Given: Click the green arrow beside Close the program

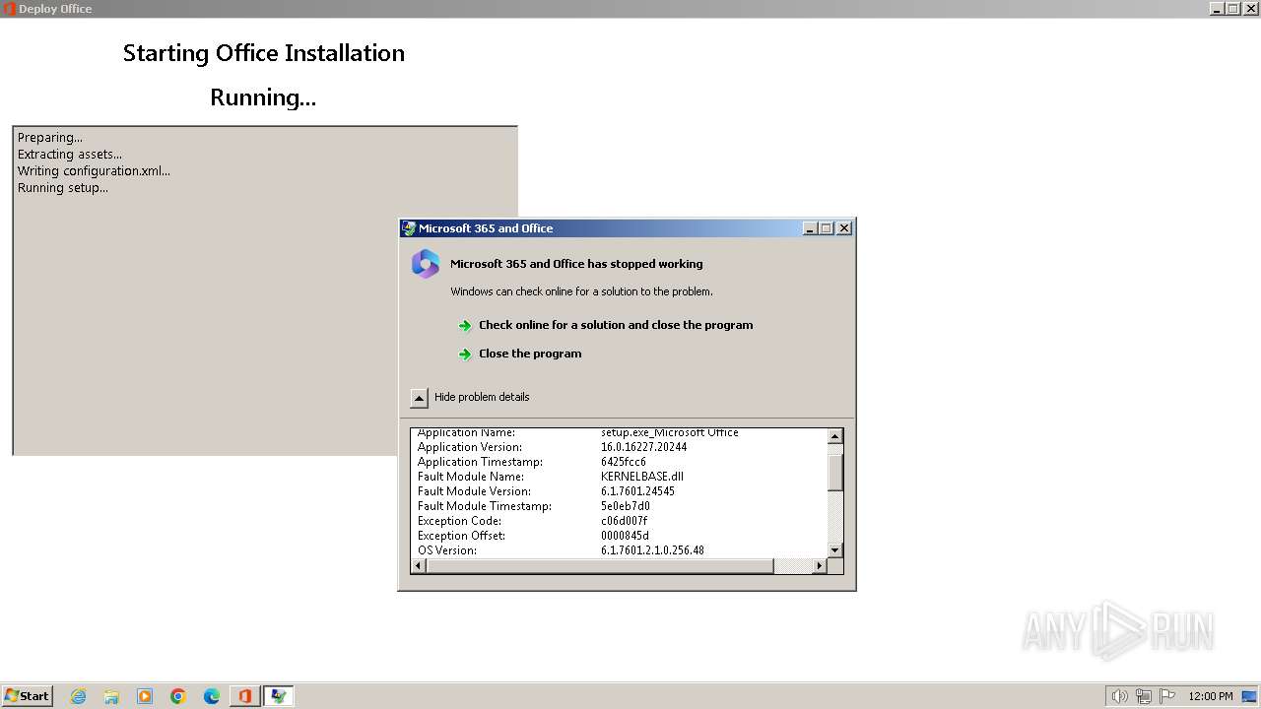Looking at the screenshot, I should coord(465,354).
